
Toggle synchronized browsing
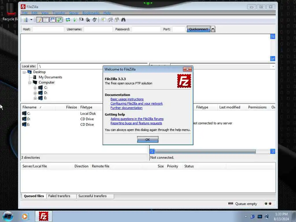[x=117, y=20]
